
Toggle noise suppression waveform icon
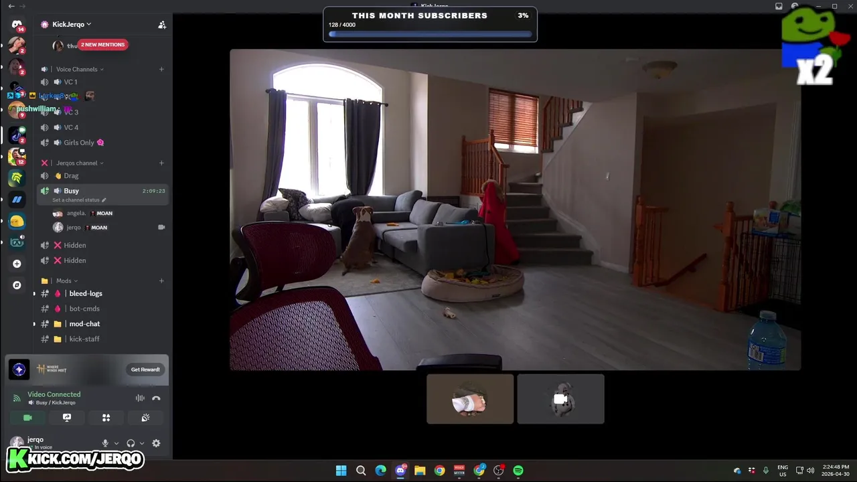140,398
